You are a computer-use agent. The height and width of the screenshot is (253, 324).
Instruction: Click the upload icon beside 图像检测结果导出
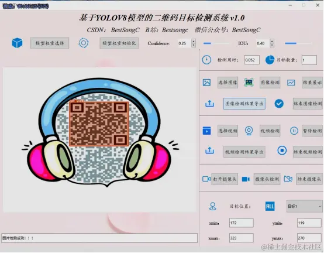tap(209, 104)
